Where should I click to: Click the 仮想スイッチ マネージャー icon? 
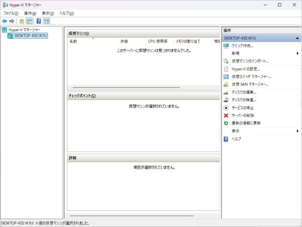226,76
